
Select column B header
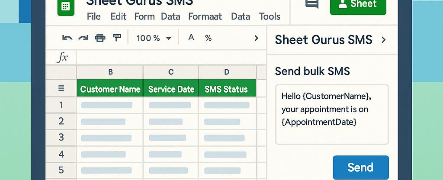(110, 72)
